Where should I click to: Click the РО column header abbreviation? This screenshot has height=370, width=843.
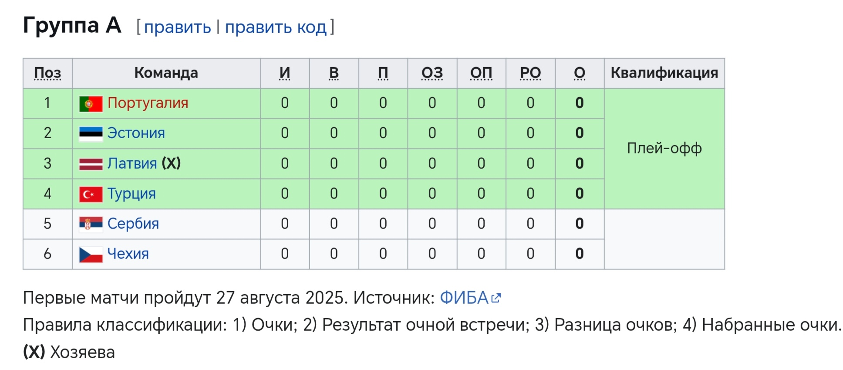tap(530, 73)
